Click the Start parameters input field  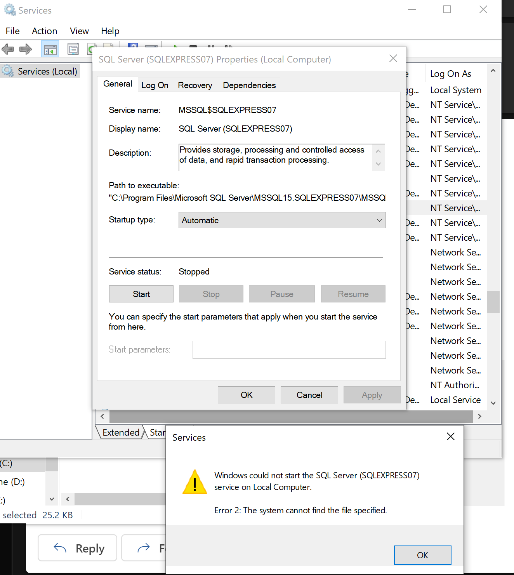[x=289, y=350]
